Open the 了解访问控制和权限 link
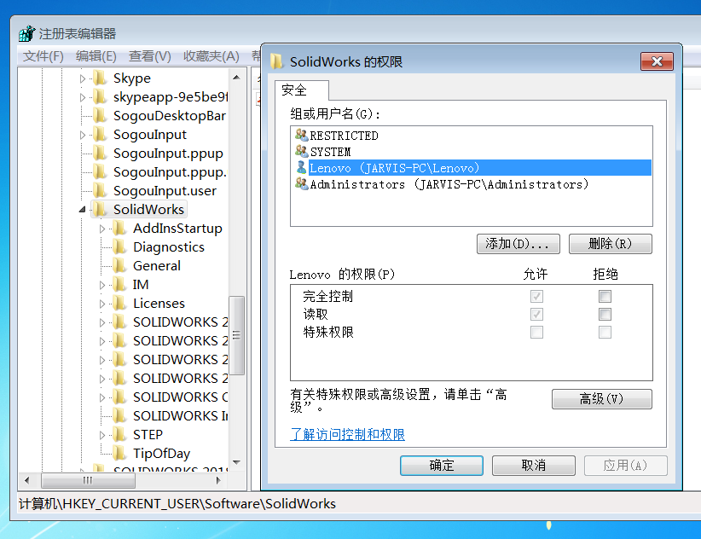The width and height of the screenshot is (701, 539). click(x=347, y=434)
